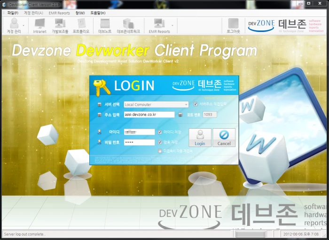The height and width of the screenshot is (240, 329).
Task: Click the user icon beside 비밀 번호
Action: click(x=100, y=142)
